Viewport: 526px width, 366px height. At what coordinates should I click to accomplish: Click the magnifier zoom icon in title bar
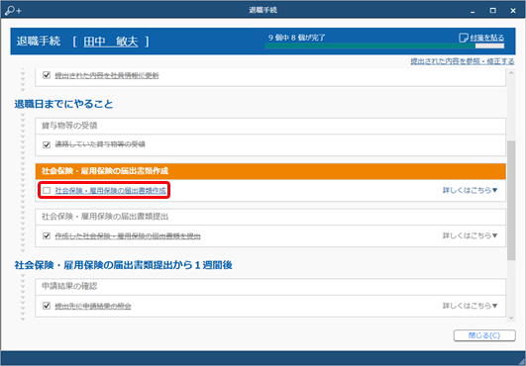click(x=13, y=10)
